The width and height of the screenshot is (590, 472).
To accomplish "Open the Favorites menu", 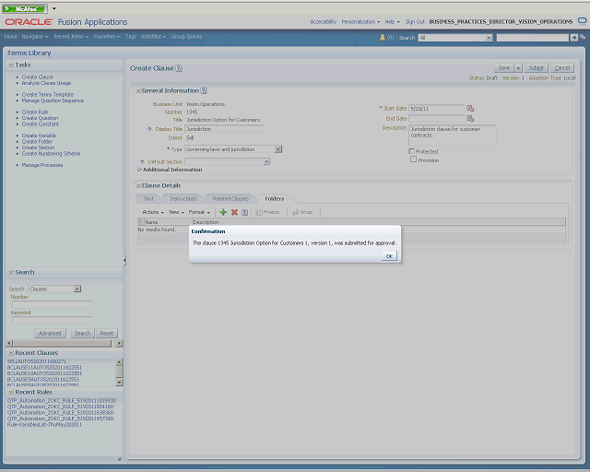I will [107, 37].
